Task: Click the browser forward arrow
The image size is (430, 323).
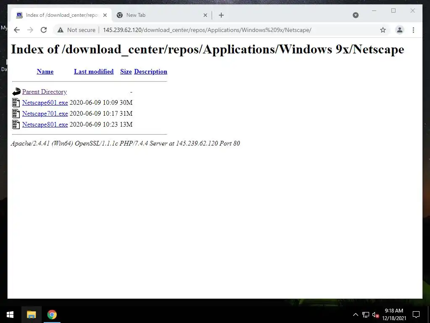Action: click(30, 30)
